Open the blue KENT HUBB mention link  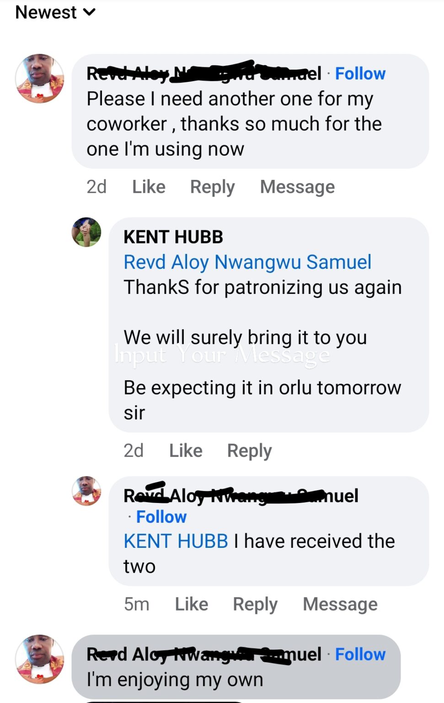(176, 541)
